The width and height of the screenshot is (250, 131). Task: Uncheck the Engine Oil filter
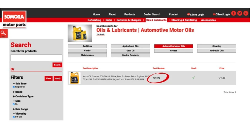click(14, 87)
